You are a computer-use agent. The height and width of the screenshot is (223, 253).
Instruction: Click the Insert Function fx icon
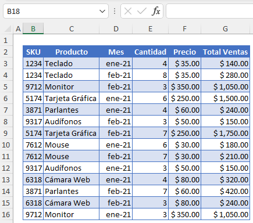pyautogui.click(x=156, y=11)
